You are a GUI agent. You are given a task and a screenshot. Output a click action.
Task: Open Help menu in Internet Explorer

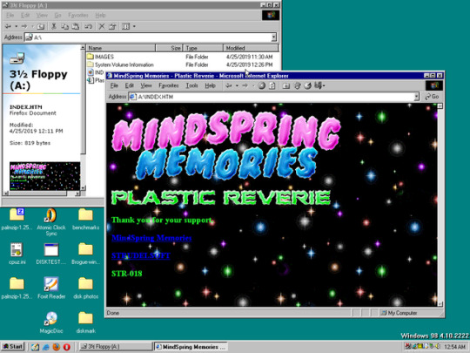tap(210, 85)
